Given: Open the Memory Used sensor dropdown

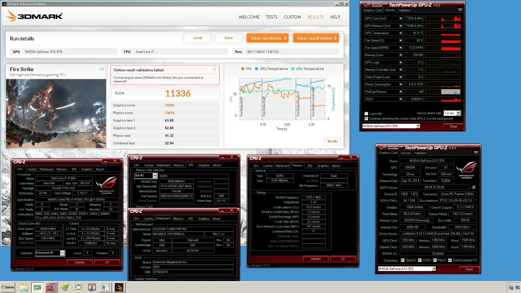Looking at the screenshot, I should [x=401, y=55].
